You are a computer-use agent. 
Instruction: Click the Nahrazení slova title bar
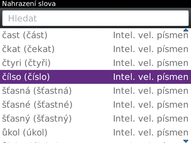point(95,4)
